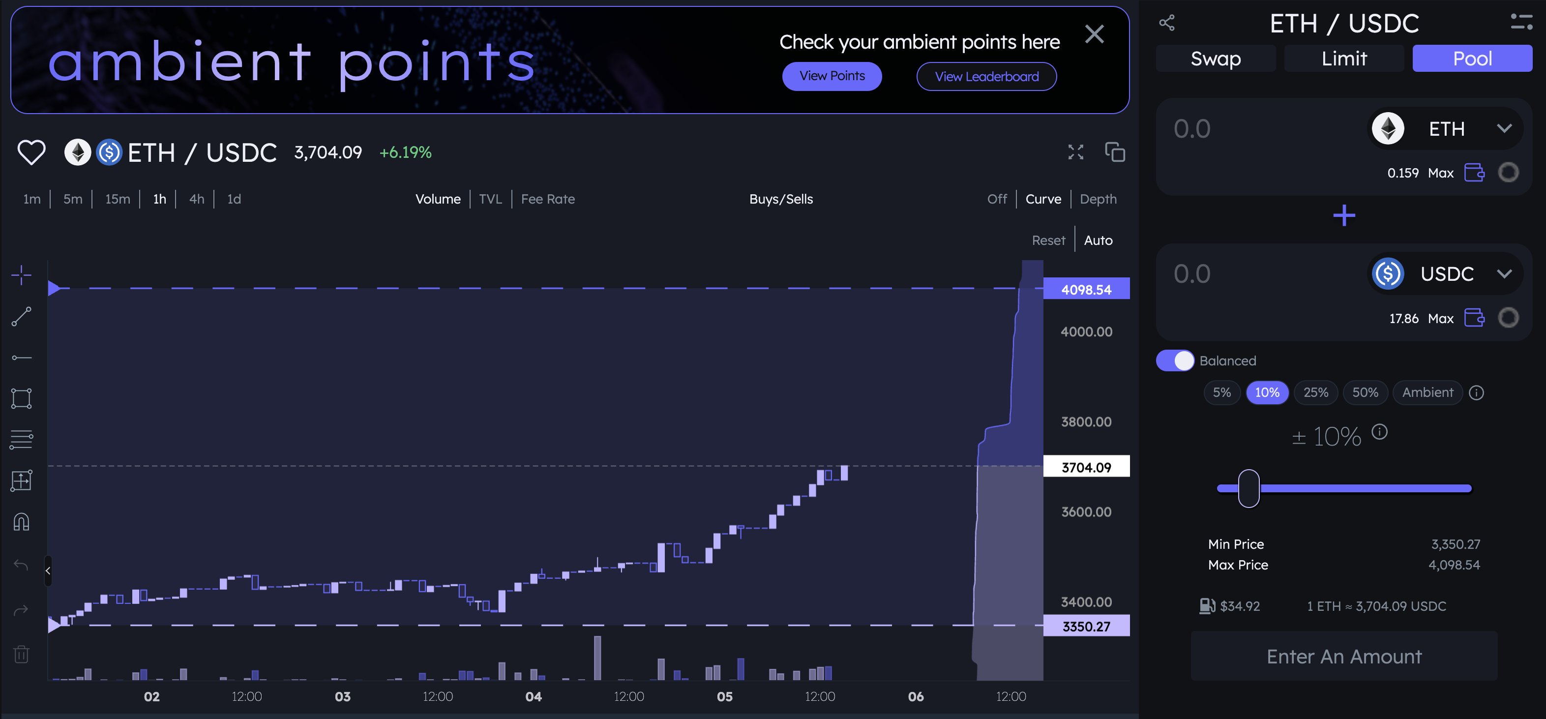Switch to the Swap tab
This screenshot has width=1546, height=719.
[1215, 57]
